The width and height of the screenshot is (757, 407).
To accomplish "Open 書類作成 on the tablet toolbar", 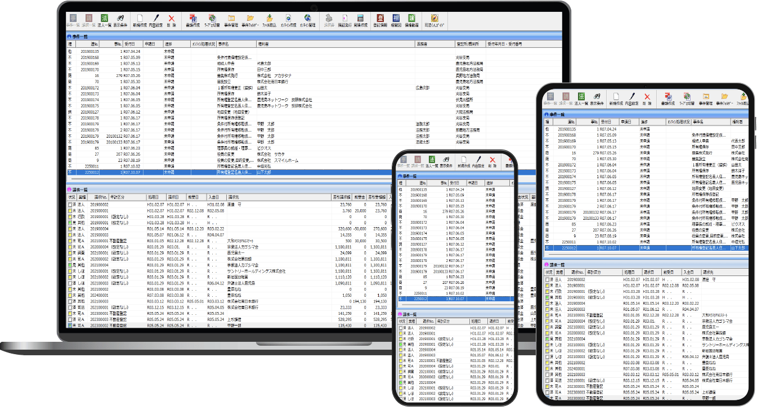I will 668,99.
